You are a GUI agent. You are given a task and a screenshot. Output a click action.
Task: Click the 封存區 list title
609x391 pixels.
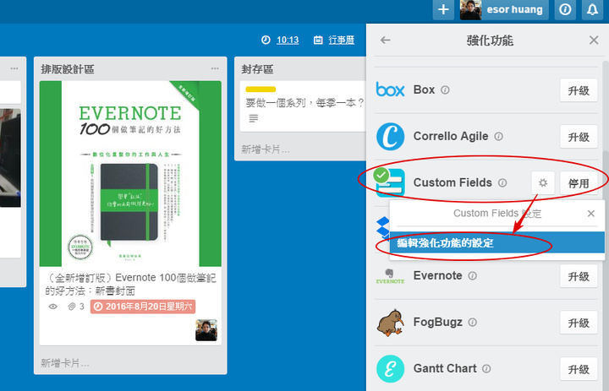click(x=257, y=69)
